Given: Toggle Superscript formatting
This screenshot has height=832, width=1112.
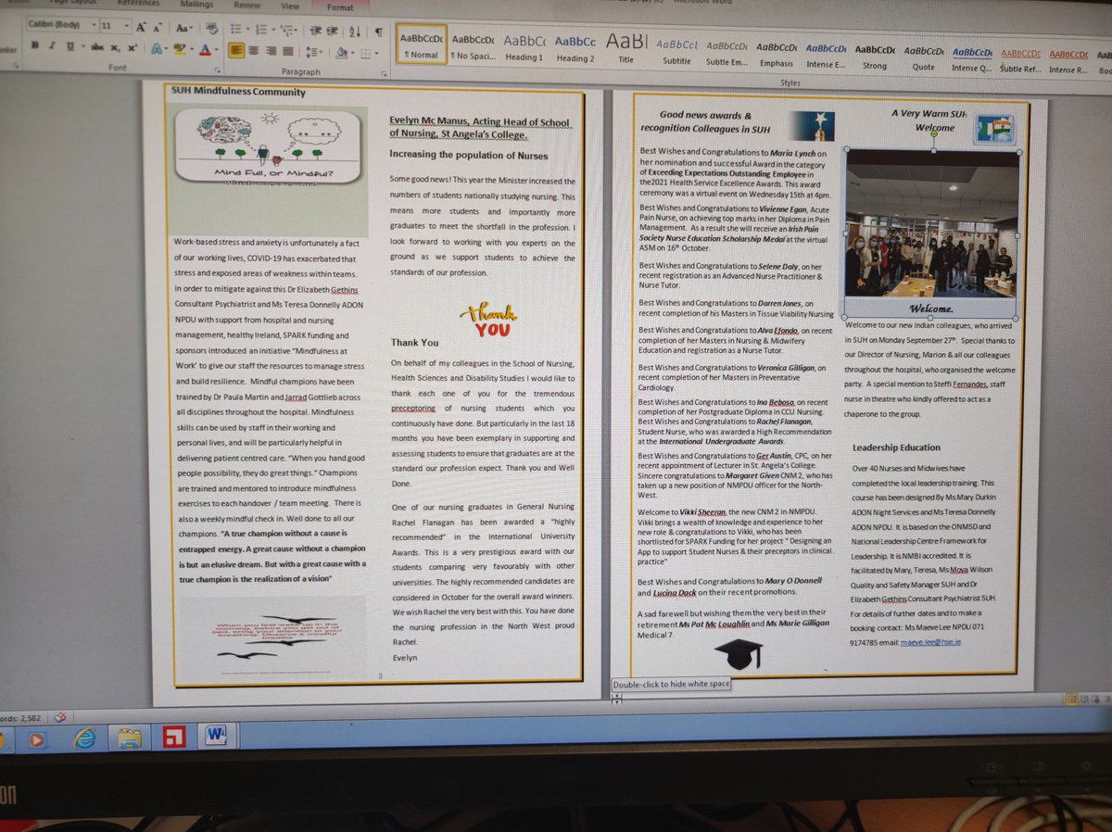Looking at the screenshot, I should tap(133, 48).
